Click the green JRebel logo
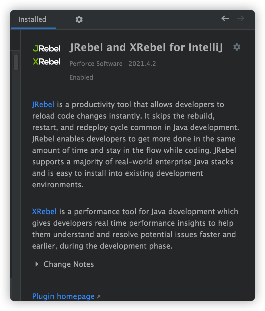The height and width of the screenshot is (311, 265). pyautogui.click(x=46, y=49)
